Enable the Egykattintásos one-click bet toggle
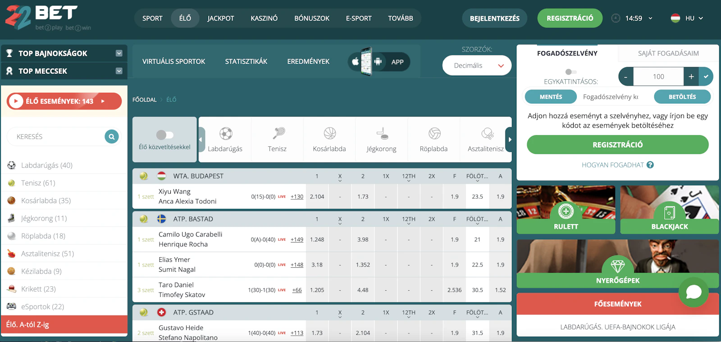This screenshot has width=721, height=342. click(x=570, y=72)
